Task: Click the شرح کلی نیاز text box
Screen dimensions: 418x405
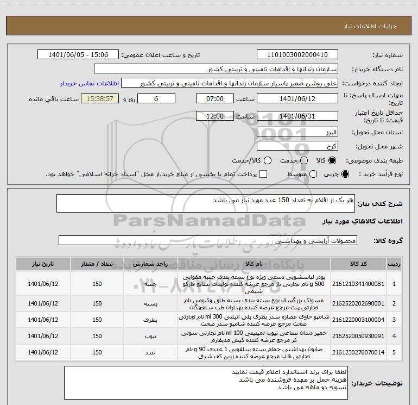Action: pos(206,203)
